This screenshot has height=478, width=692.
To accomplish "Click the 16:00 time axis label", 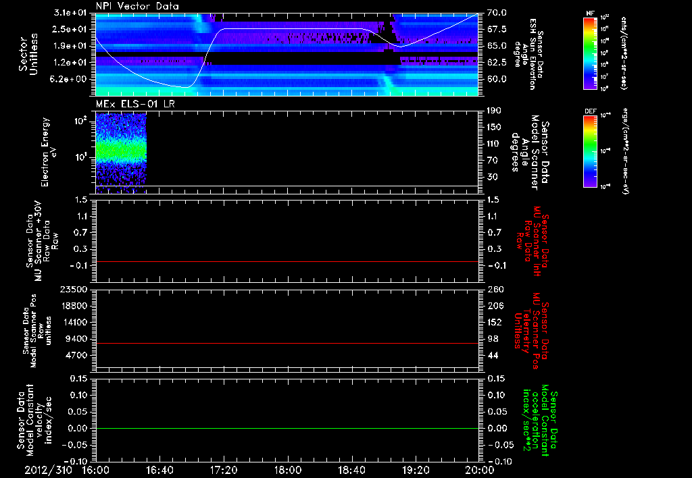I will click(96, 470).
